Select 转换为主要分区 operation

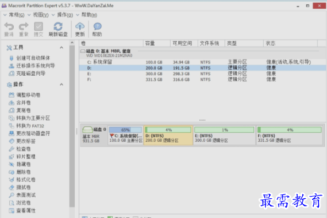click(x=29, y=118)
